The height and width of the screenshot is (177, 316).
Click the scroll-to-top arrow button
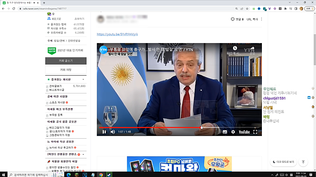click(303, 162)
